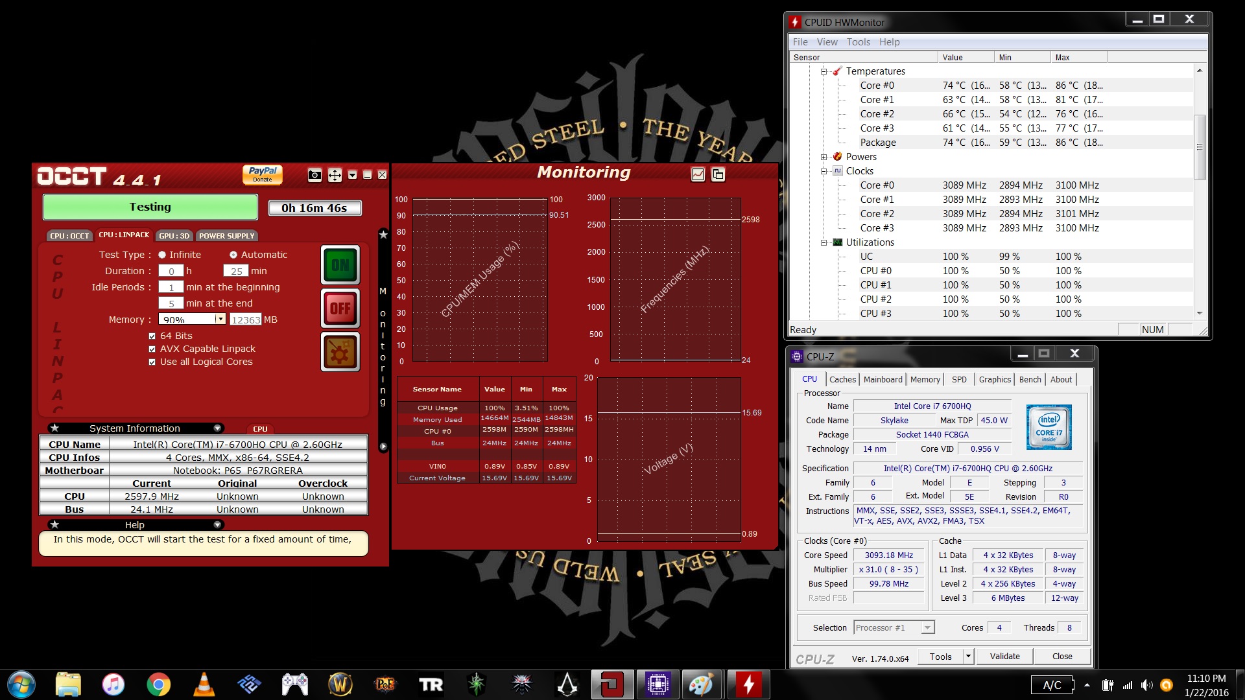This screenshot has width=1245, height=700.
Task: Open the Help menu in HWMonitor
Action: (x=889, y=41)
